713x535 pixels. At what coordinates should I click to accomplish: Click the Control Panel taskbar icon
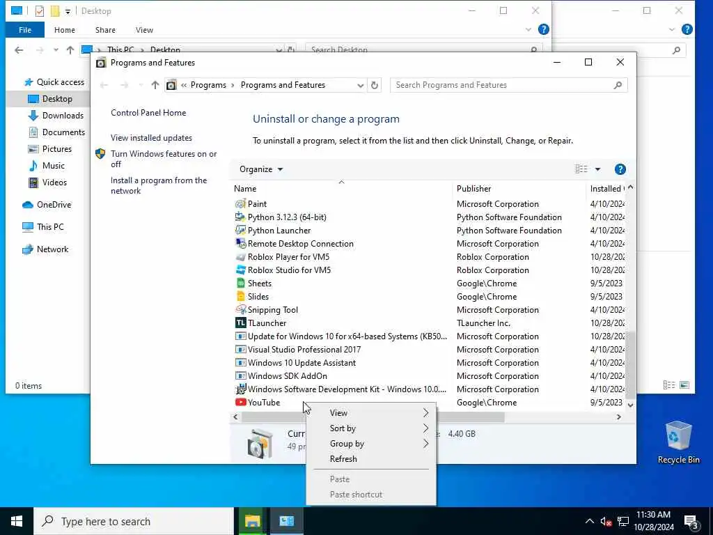coord(286,521)
